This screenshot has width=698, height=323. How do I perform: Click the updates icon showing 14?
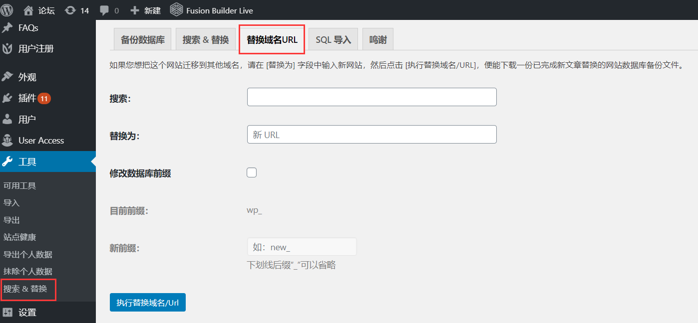click(70, 10)
